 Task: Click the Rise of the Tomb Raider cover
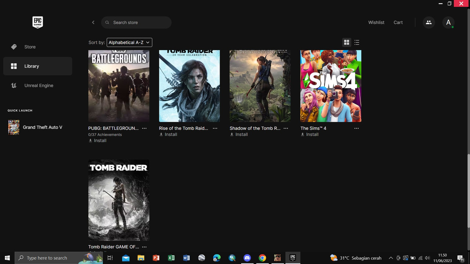(189, 86)
